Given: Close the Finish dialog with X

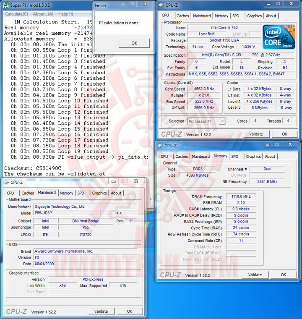Looking at the screenshot, I should tap(146, 4).
